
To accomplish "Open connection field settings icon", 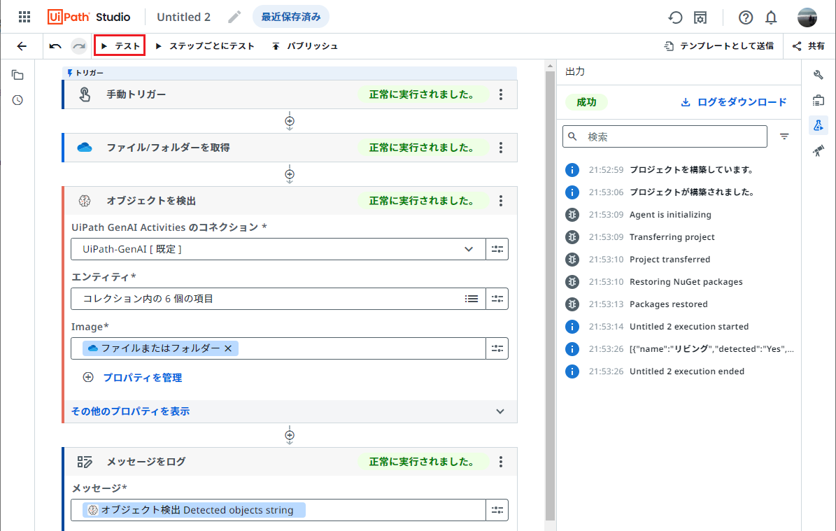I will click(497, 249).
